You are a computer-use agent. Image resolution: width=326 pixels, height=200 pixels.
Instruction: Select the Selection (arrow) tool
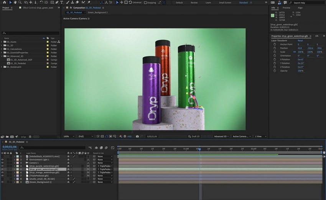pos(10,3)
